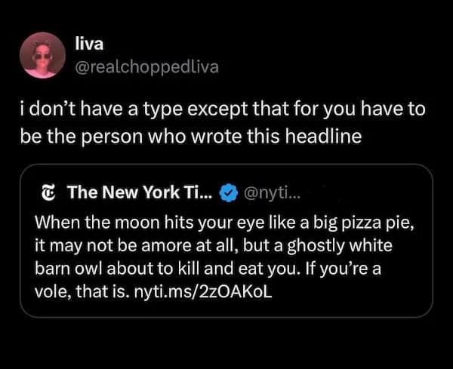Click the blue verified checkmark badge
The width and height of the screenshot is (453, 369).
coord(227,193)
